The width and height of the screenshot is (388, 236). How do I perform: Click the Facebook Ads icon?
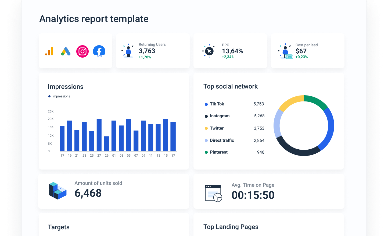pyautogui.click(x=99, y=51)
